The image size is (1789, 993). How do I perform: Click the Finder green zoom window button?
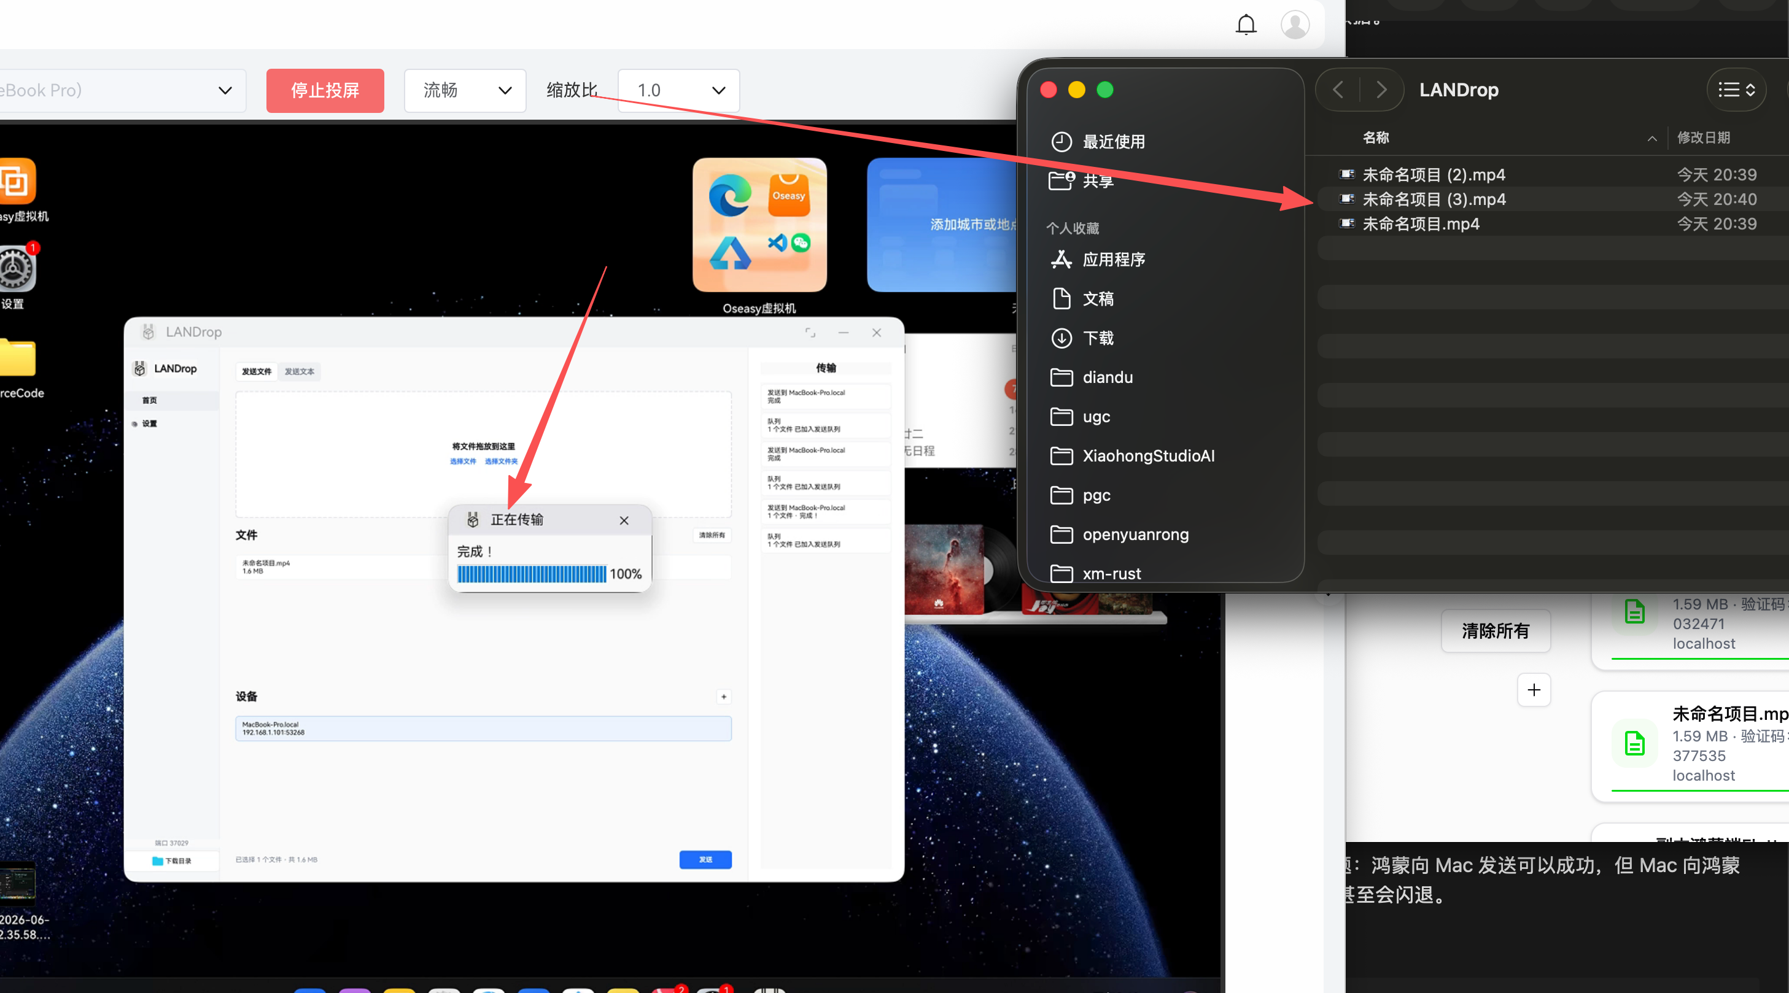coord(1105,90)
